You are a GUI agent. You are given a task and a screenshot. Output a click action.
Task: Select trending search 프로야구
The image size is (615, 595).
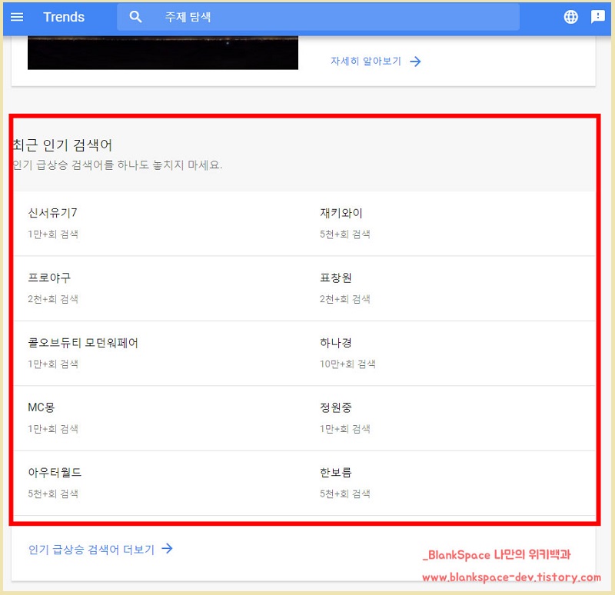pyautogui.click(x=49, y=278)
